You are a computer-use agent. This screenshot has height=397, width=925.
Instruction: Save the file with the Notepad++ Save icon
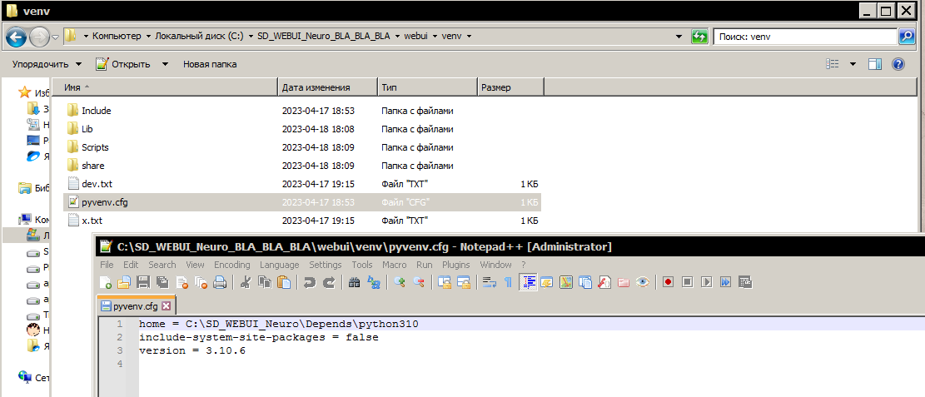coord(142,282)
